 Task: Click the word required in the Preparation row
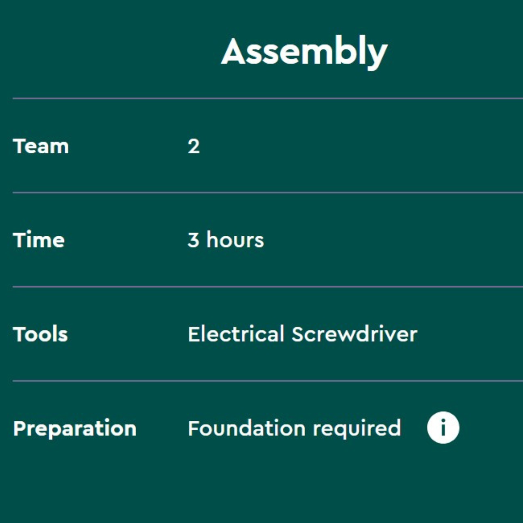[357, 429]
